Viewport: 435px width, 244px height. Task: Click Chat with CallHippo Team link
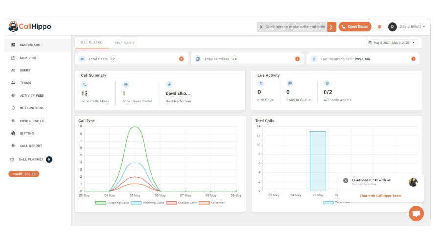point(380,196)
